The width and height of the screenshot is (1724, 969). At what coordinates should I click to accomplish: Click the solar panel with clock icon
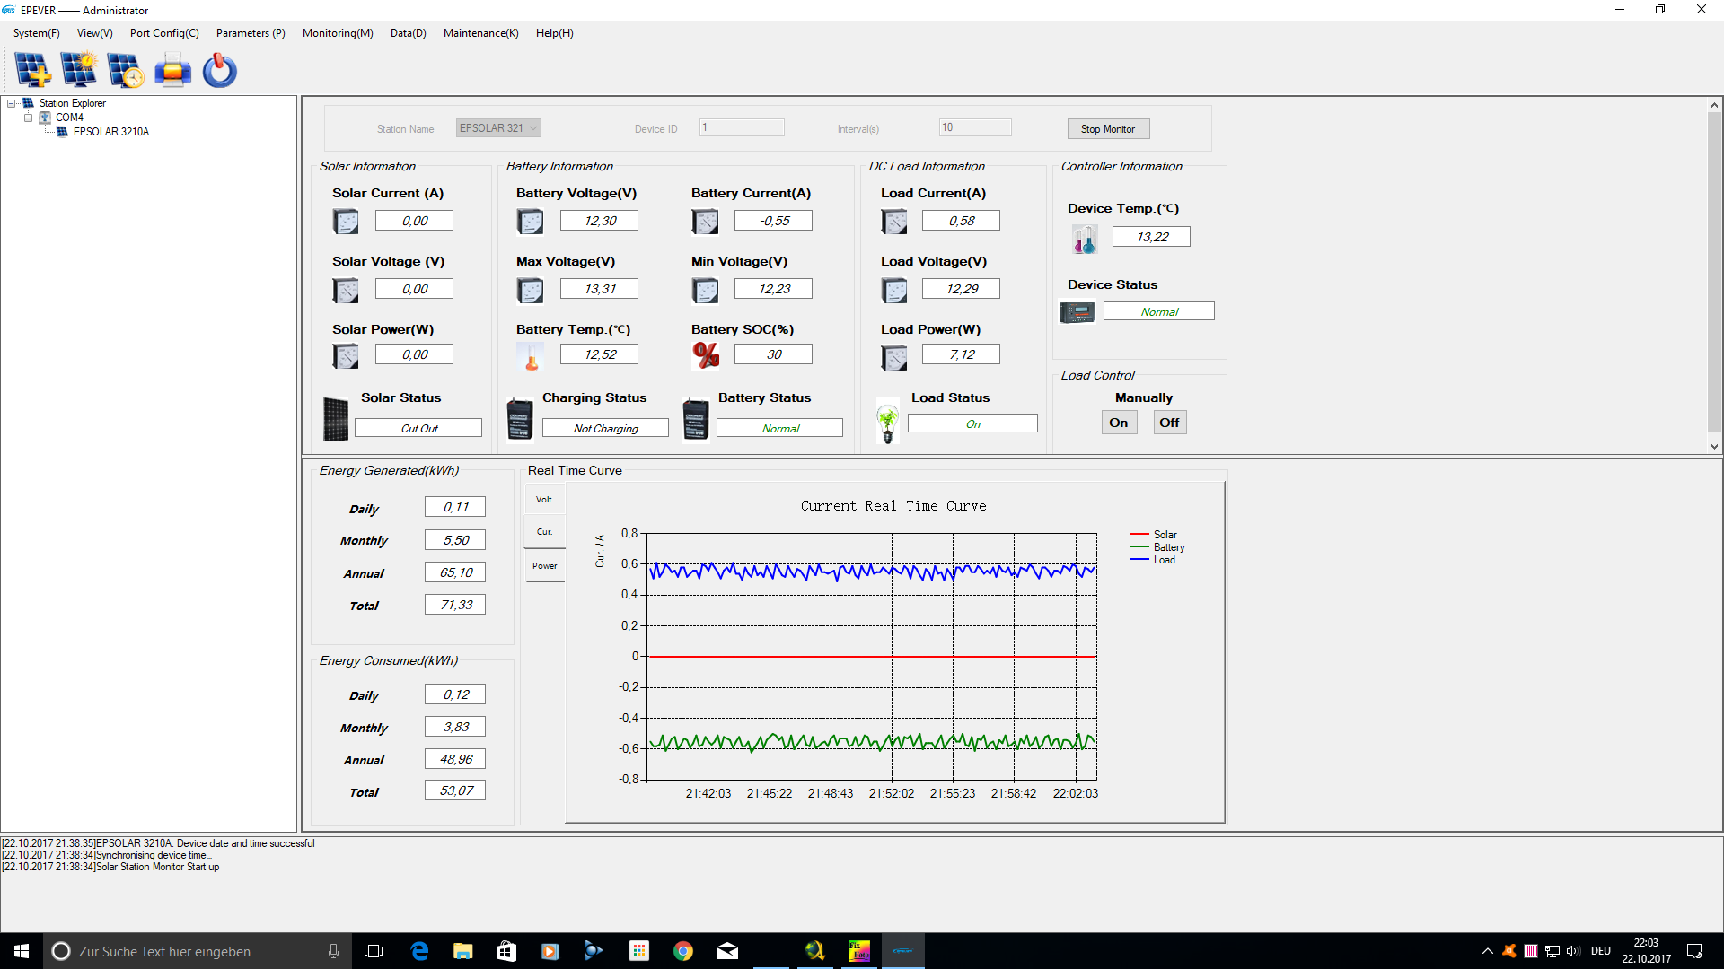pyautogui.click(x=125, y=70)
